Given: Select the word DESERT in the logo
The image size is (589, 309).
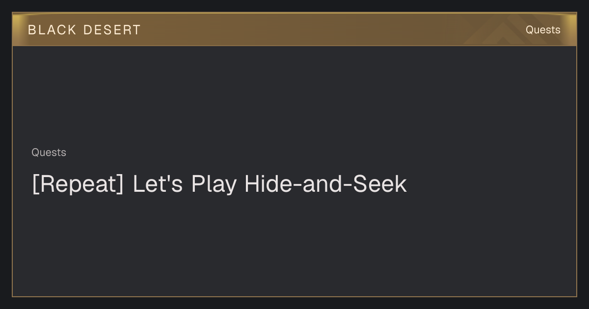Looking at the screenshot, I should pyautogui.click(x=112, y=30).
